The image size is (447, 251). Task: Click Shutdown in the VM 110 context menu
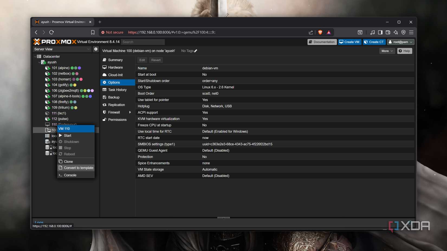tap(71, 141)
